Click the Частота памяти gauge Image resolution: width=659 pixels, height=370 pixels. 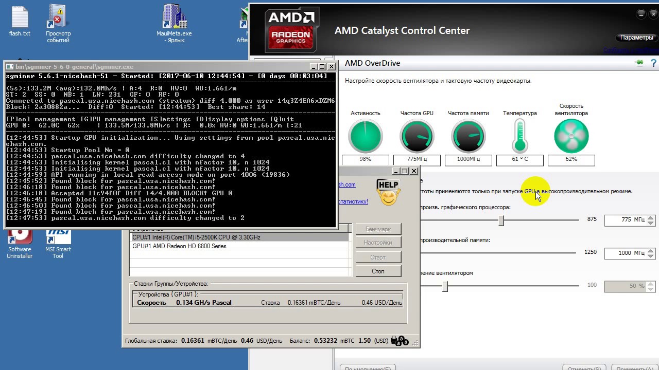pyautogui.click(x=468, y=136)
